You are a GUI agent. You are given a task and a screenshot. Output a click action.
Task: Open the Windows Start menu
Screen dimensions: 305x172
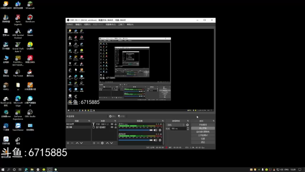tap(3, 170)
